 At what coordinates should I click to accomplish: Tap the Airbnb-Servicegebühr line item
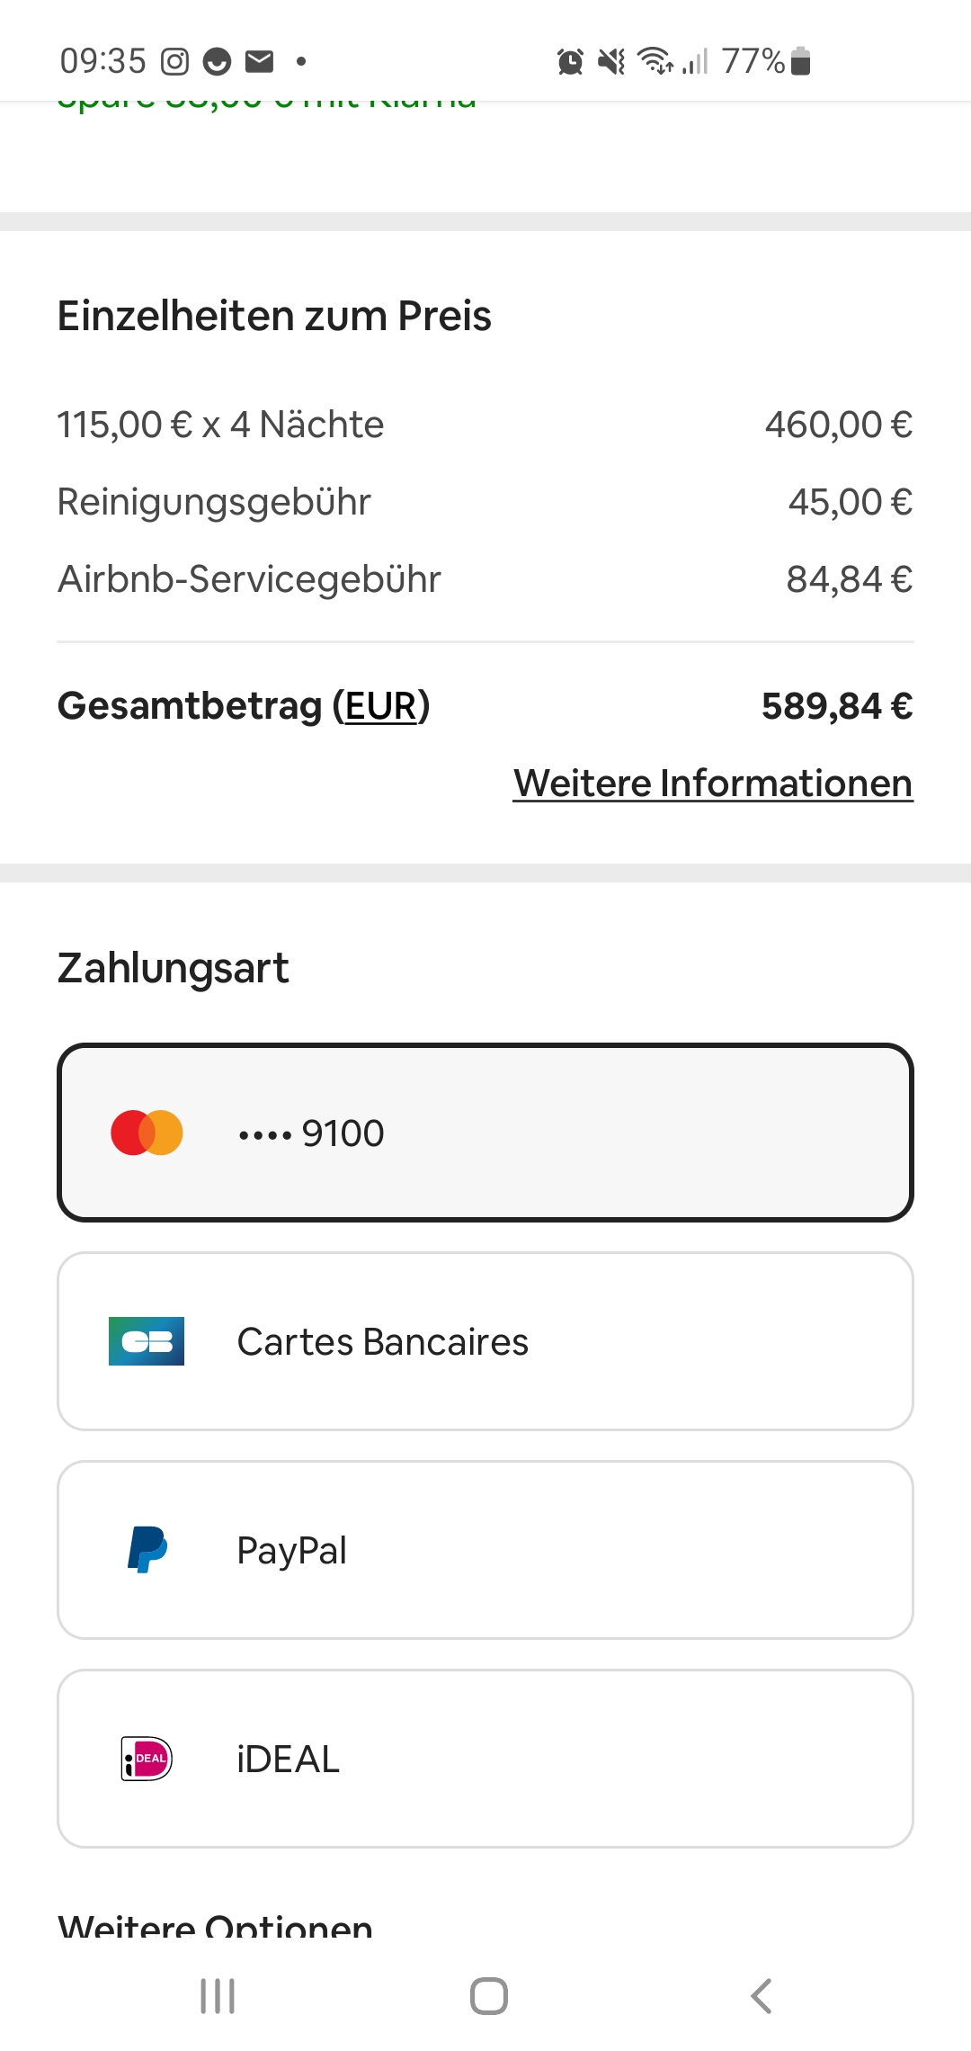tap(250, 579)
